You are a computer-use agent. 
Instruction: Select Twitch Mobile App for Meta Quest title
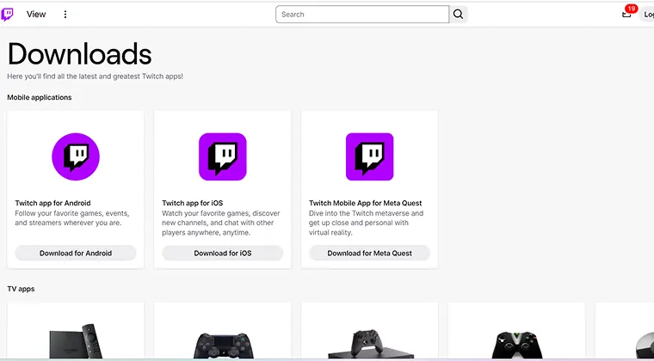pos(366,203)
